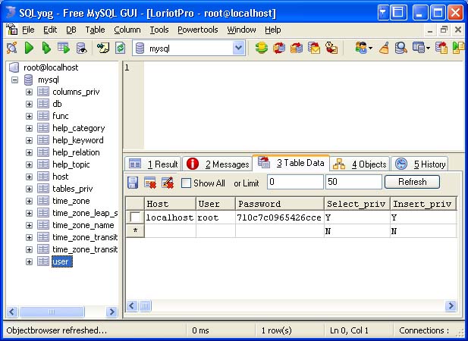
Task: Click the save changes floppy disk icon
Action: tap(133, 183)
